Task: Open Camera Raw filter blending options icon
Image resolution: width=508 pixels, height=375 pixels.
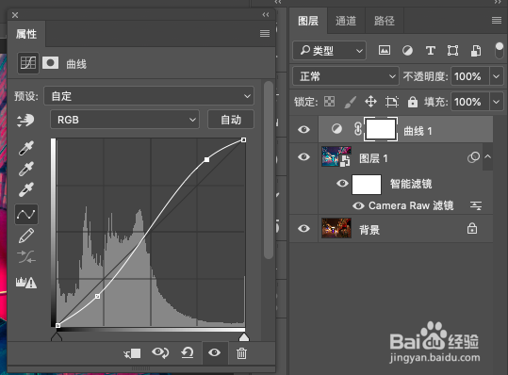Action: [476, 205]
